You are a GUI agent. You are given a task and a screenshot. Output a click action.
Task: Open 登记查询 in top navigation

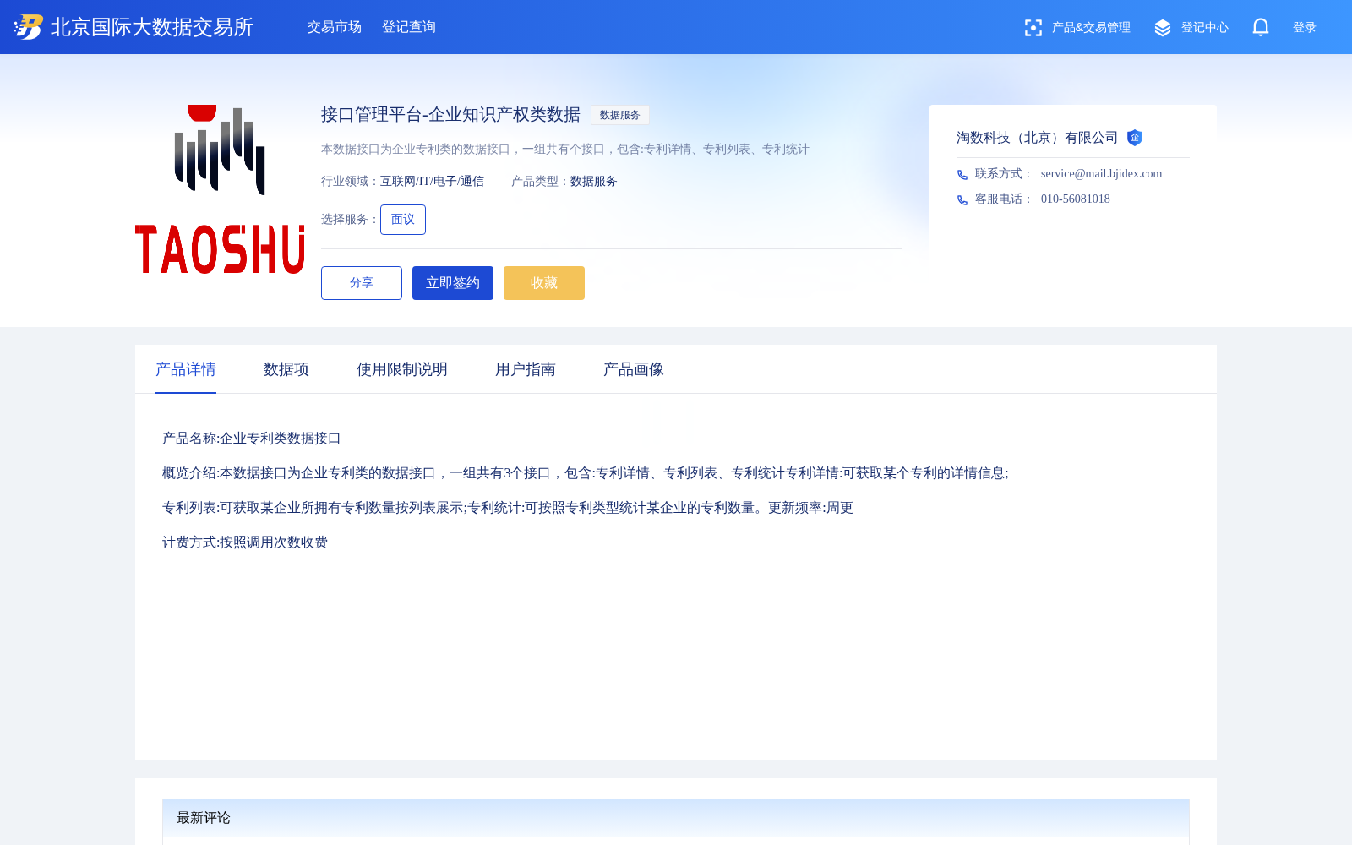[409, 27]
